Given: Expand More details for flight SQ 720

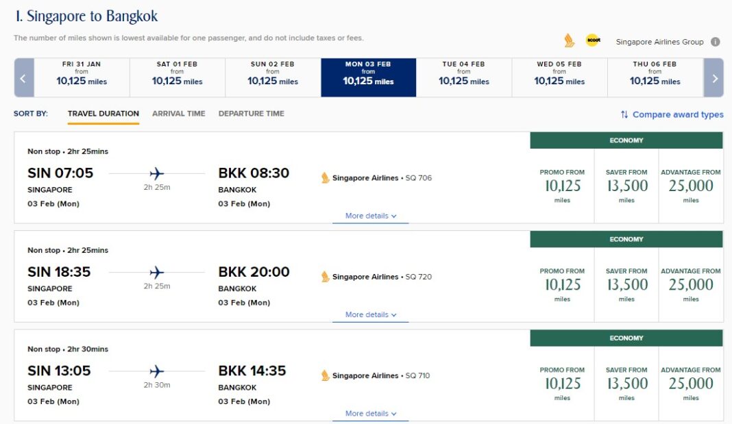Looking at the screenshot, I should 370,314.
